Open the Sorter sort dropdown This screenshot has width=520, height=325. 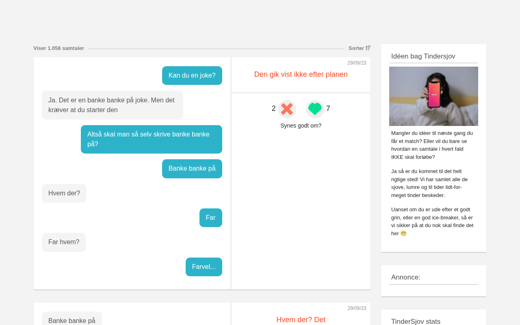coord(360,48)
